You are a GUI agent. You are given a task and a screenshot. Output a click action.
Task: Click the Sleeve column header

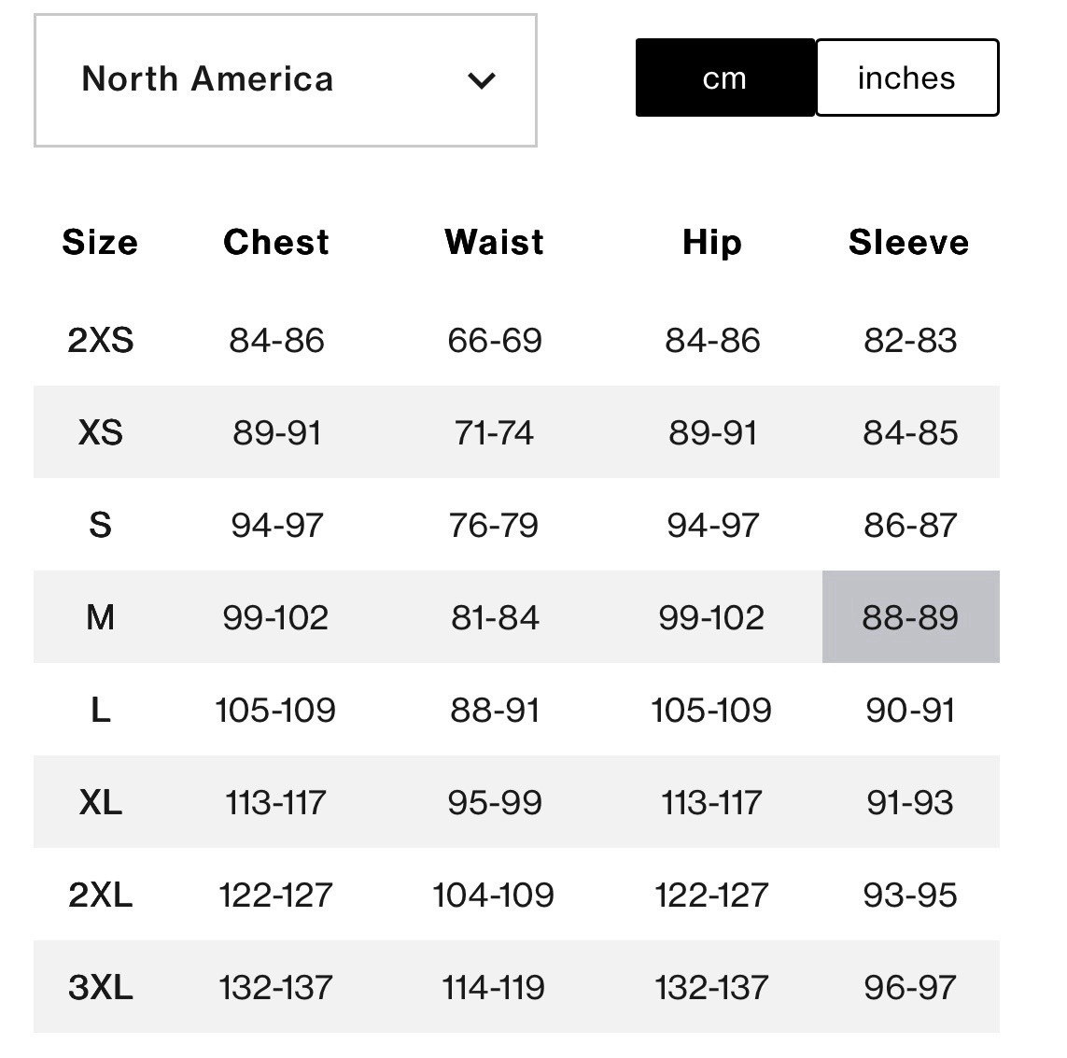tap(909, 243)
